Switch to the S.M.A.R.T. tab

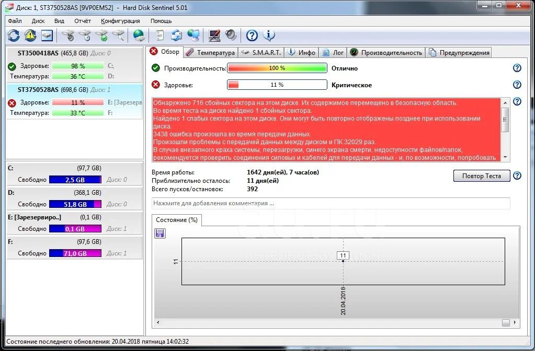[261, 52]
